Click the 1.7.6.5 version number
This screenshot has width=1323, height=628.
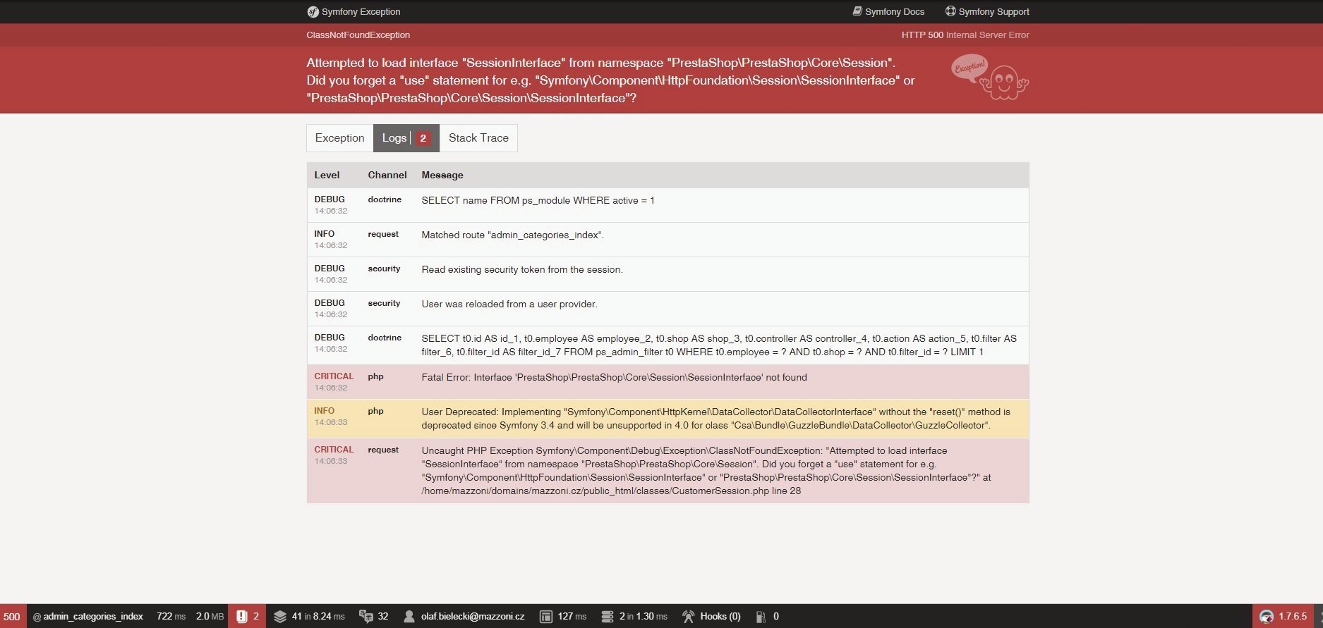pos(1293,616)
